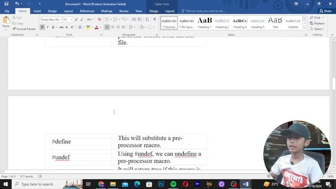The width and height of the screenshot is (336, 189).
Task: Click the Task View taskbar icon
Action: (x=88, y=184)
